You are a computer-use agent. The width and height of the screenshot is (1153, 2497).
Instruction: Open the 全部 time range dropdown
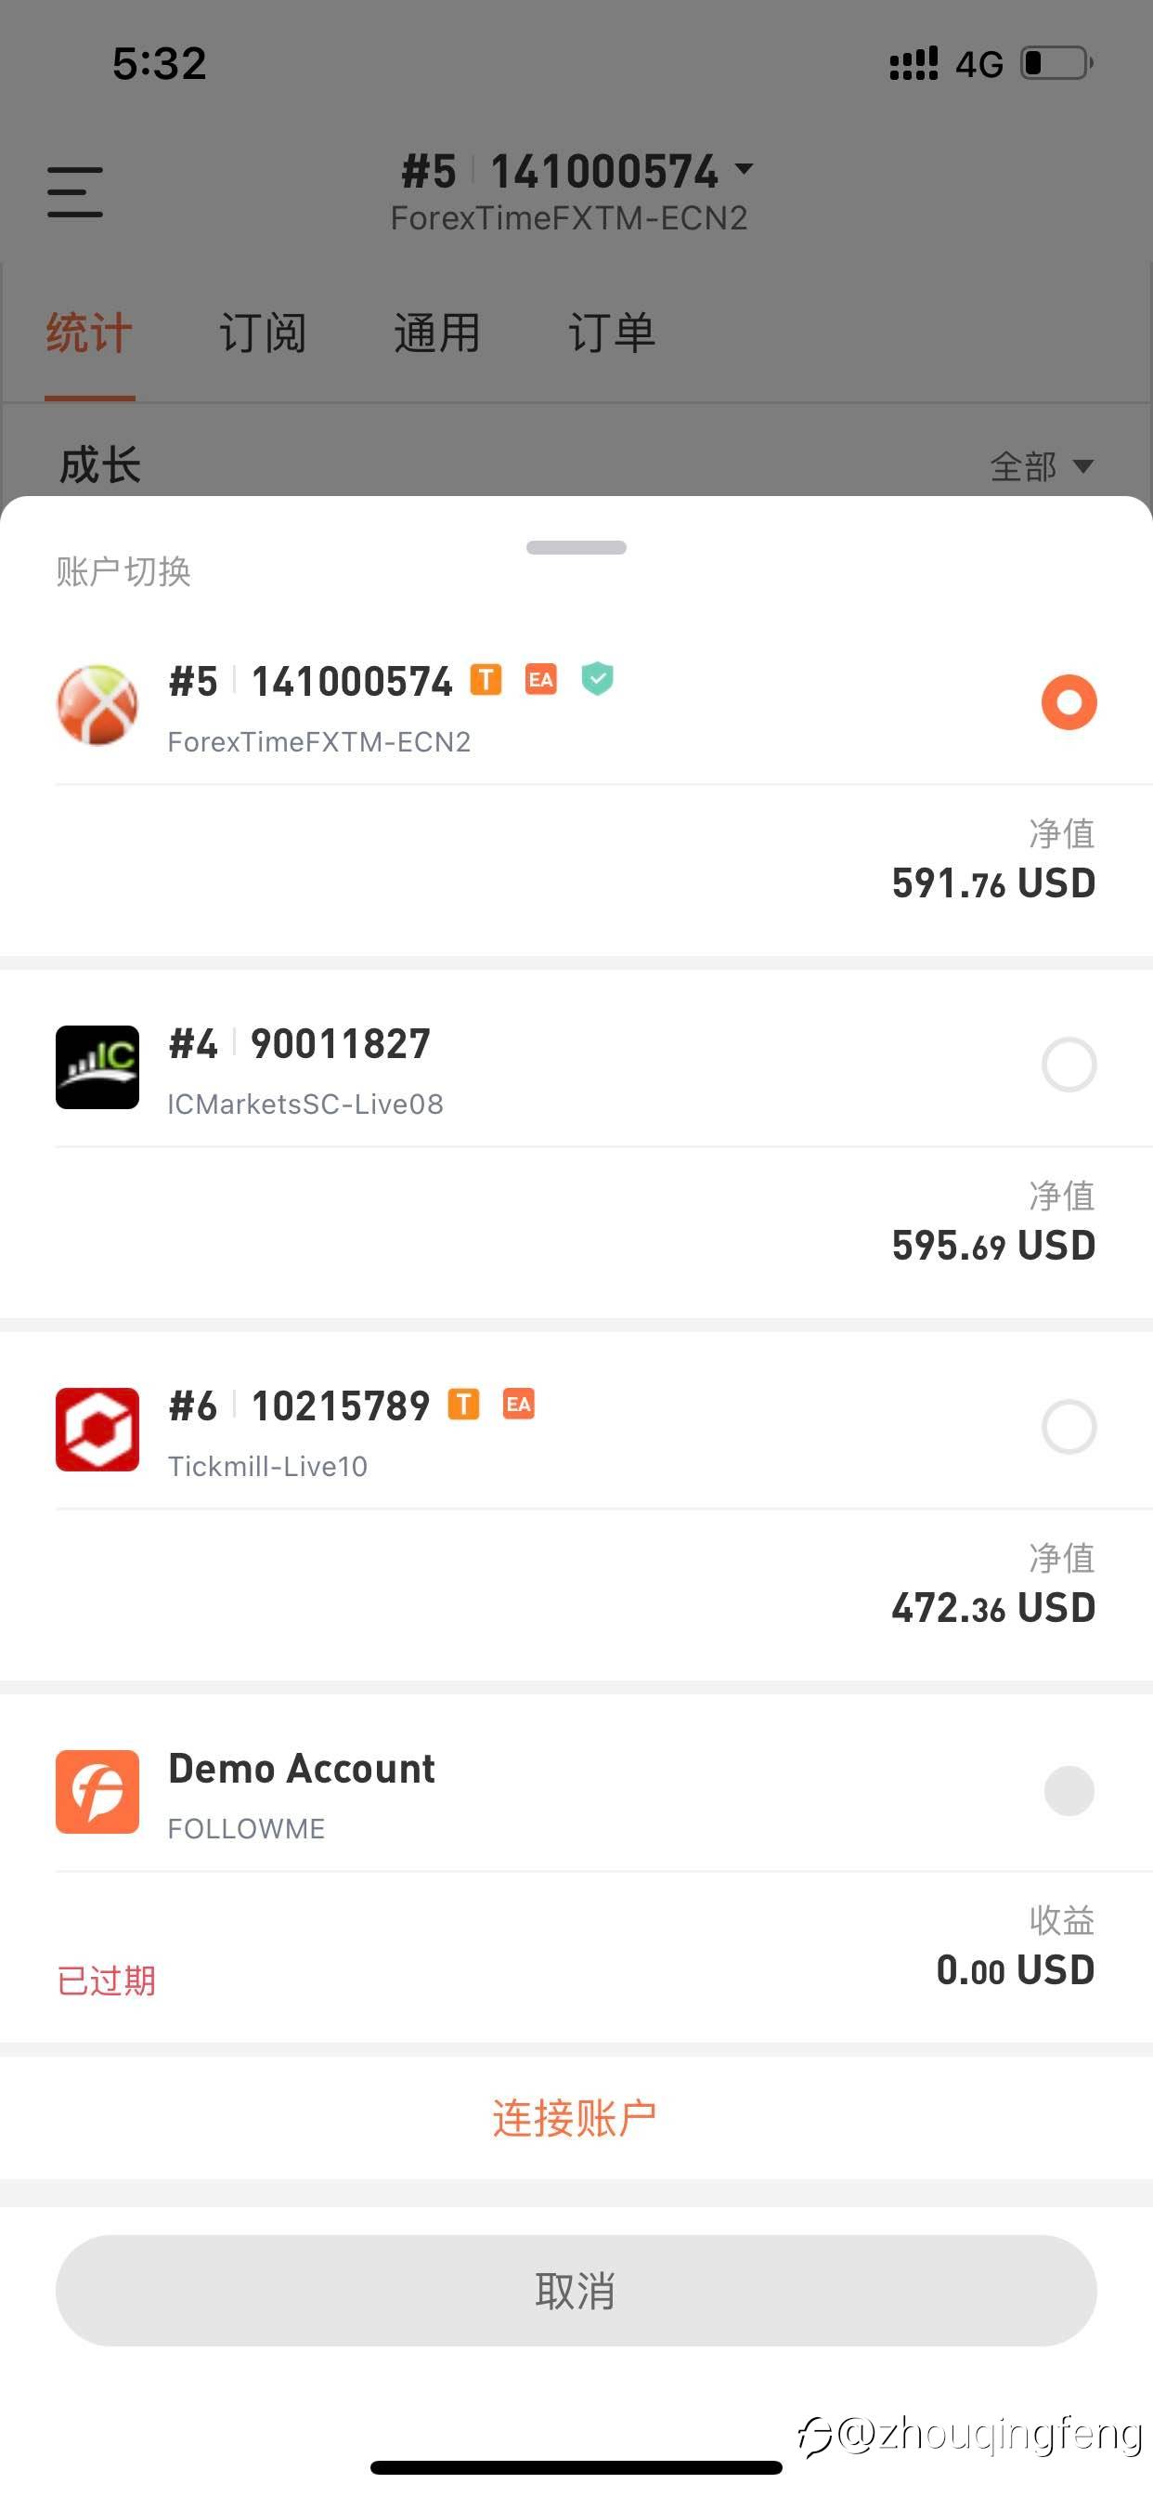pyautogui.click(x=1042, y=466)
